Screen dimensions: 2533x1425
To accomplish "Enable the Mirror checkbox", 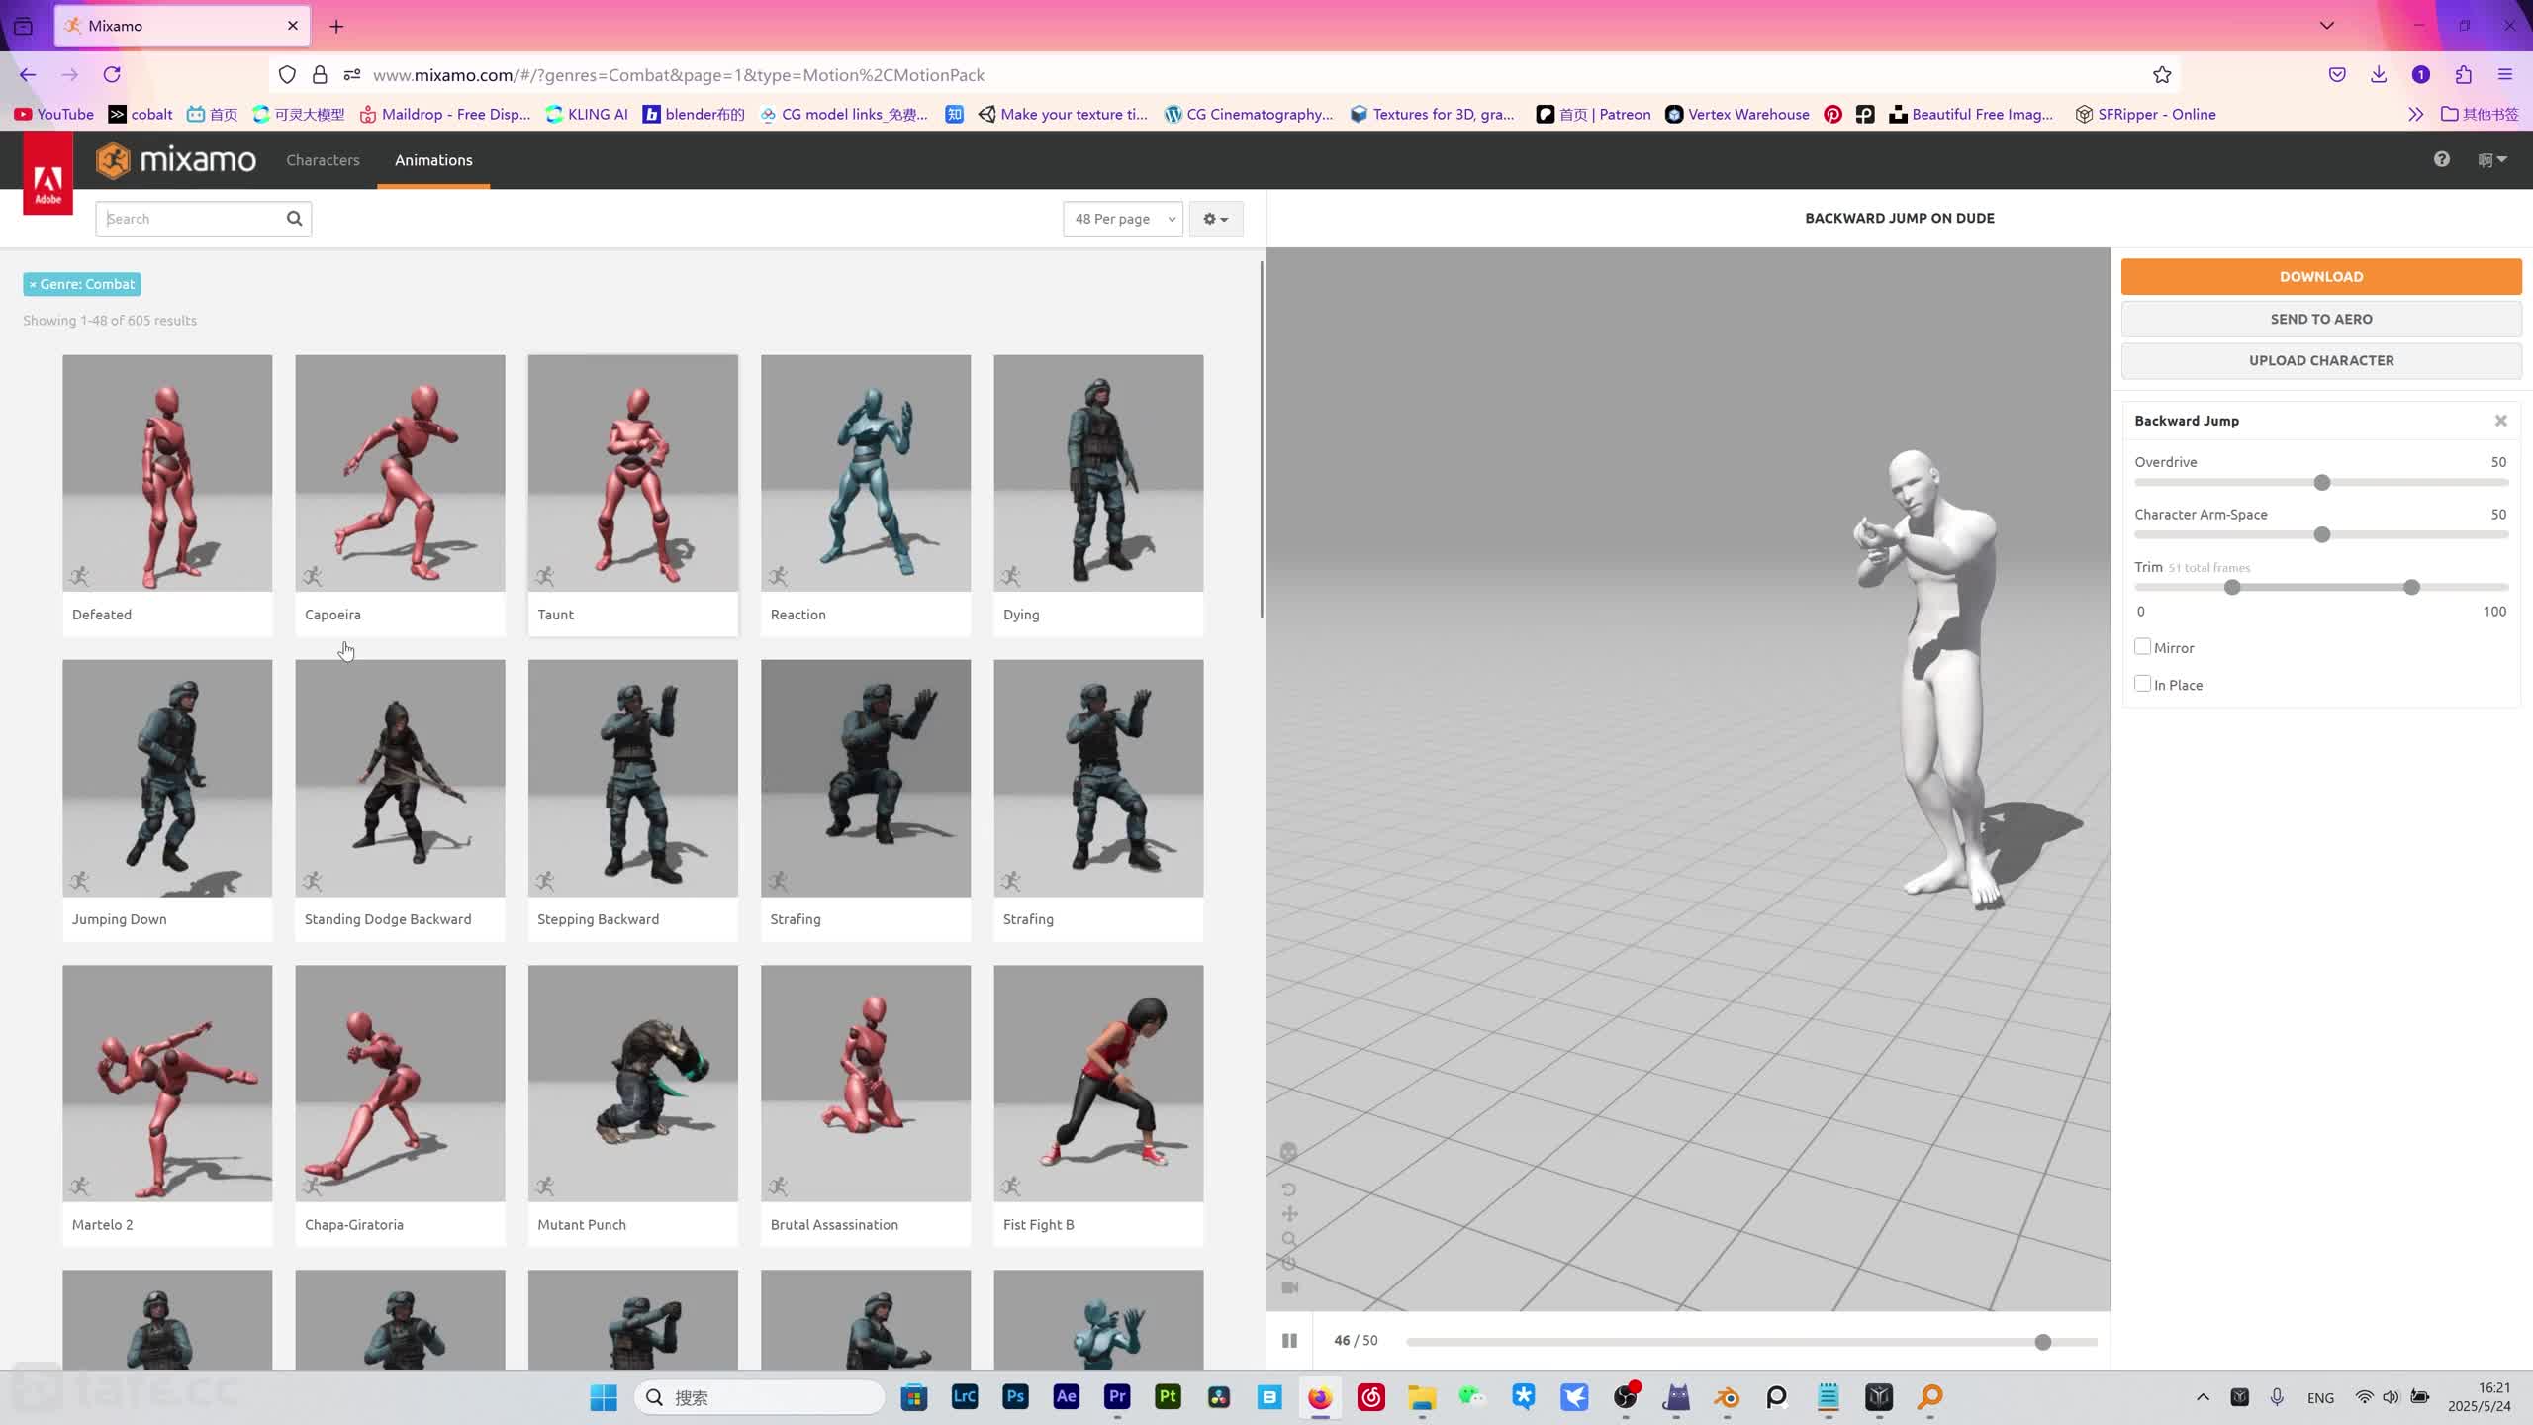I will tap(2142, 646).
